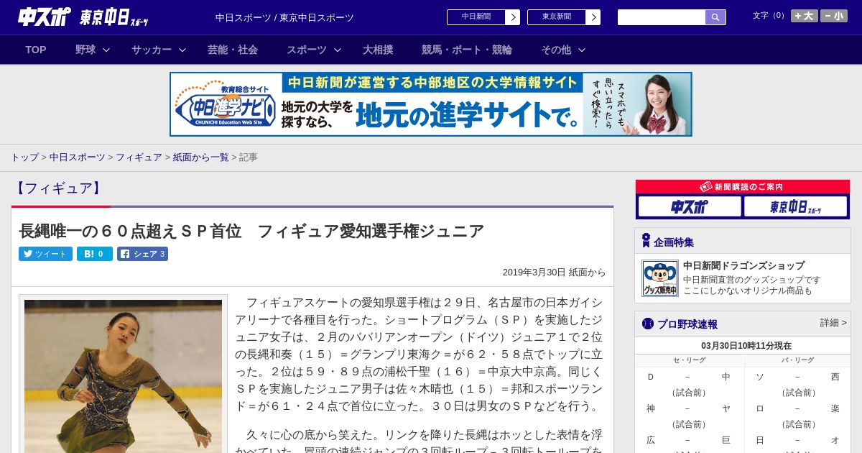The width and height of the screenshot is (862, 453).
Task: Go to フィギュア breadcrumb link
Action: (x=139, y=157)
